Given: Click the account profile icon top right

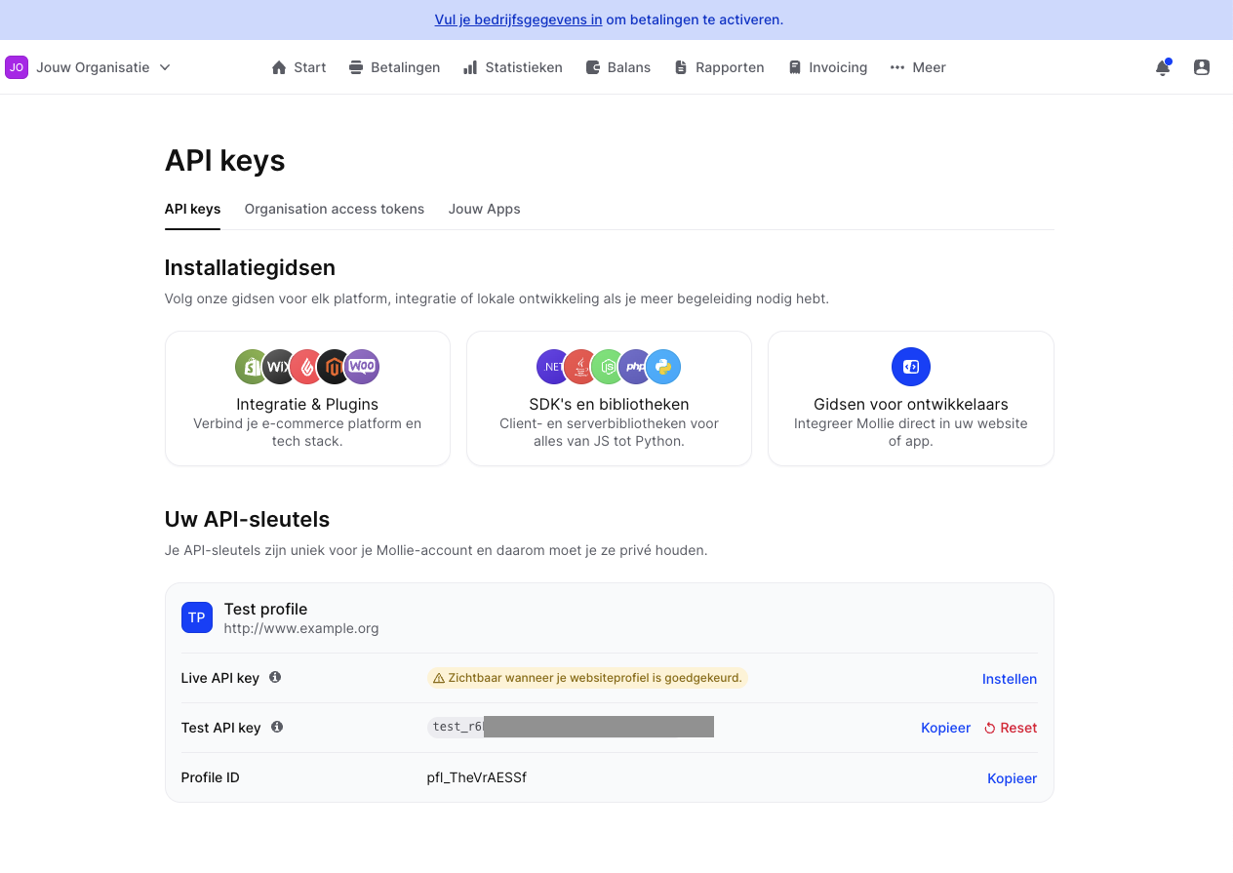Looking at the screenshot, I should (x=1202, y=67).
